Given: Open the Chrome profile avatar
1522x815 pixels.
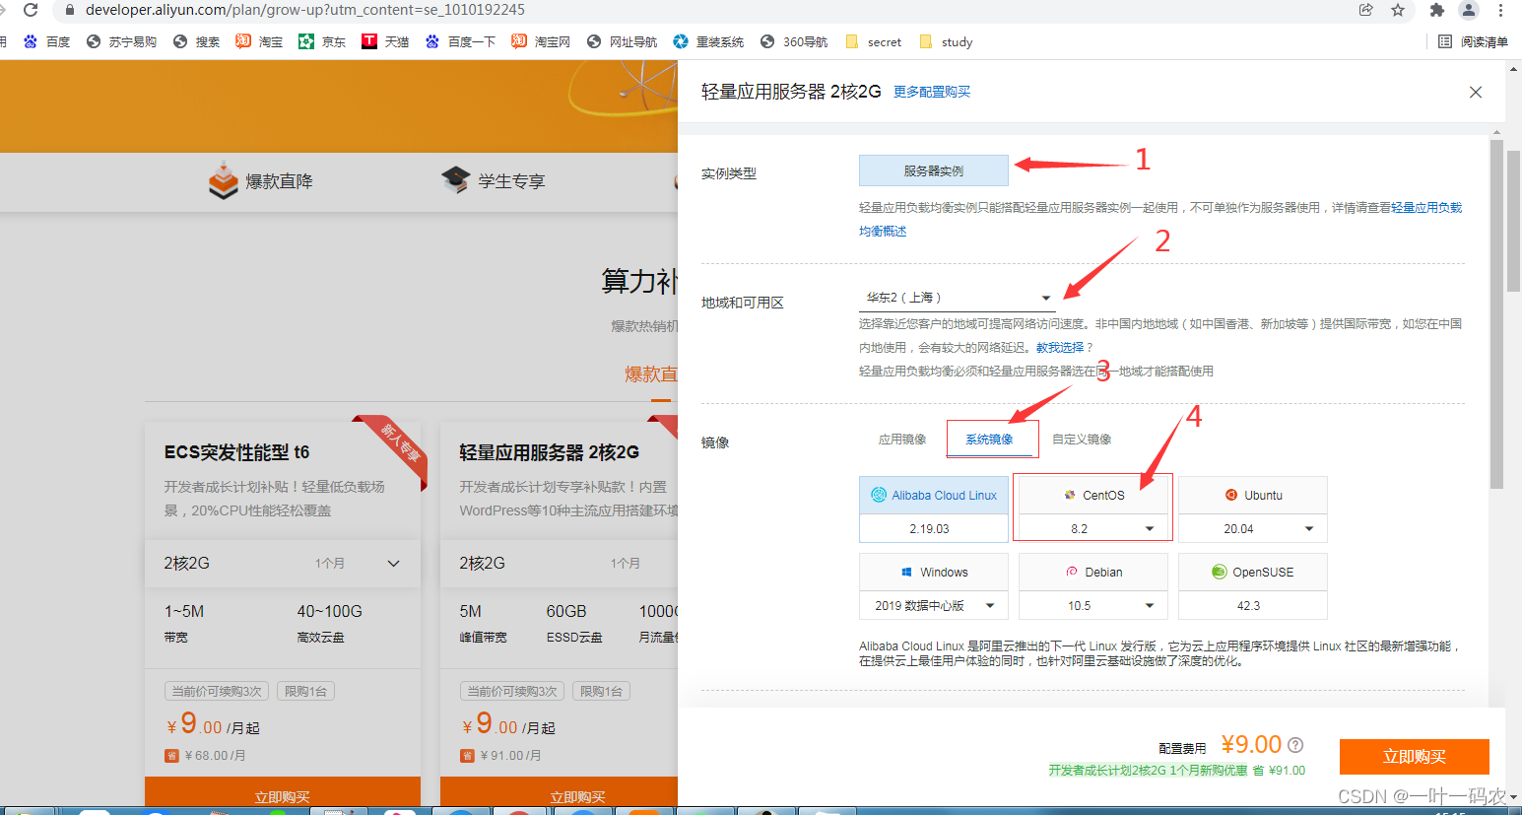Looking at the screenshot, I should (1469, 10).
